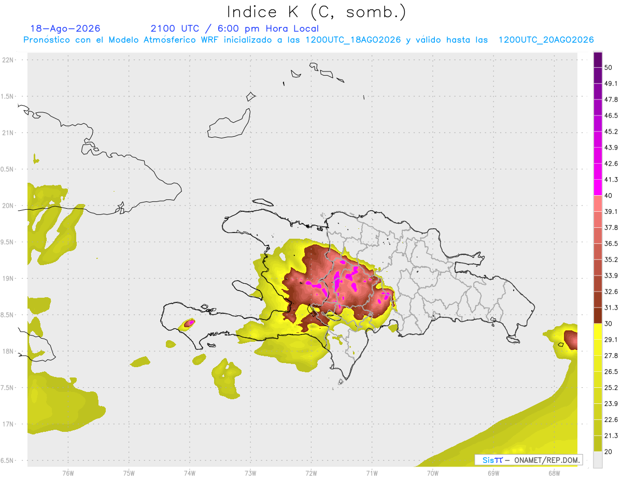This screenshot has height=480, width=622.
Task: Click the colorbar value "25.2"
Action: pos(611,388)
